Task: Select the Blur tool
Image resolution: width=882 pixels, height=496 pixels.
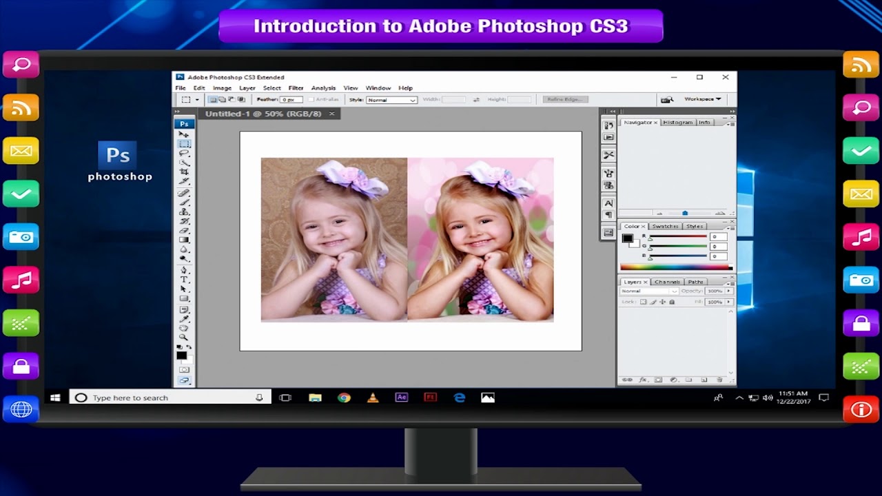Action: click(184, 249)
